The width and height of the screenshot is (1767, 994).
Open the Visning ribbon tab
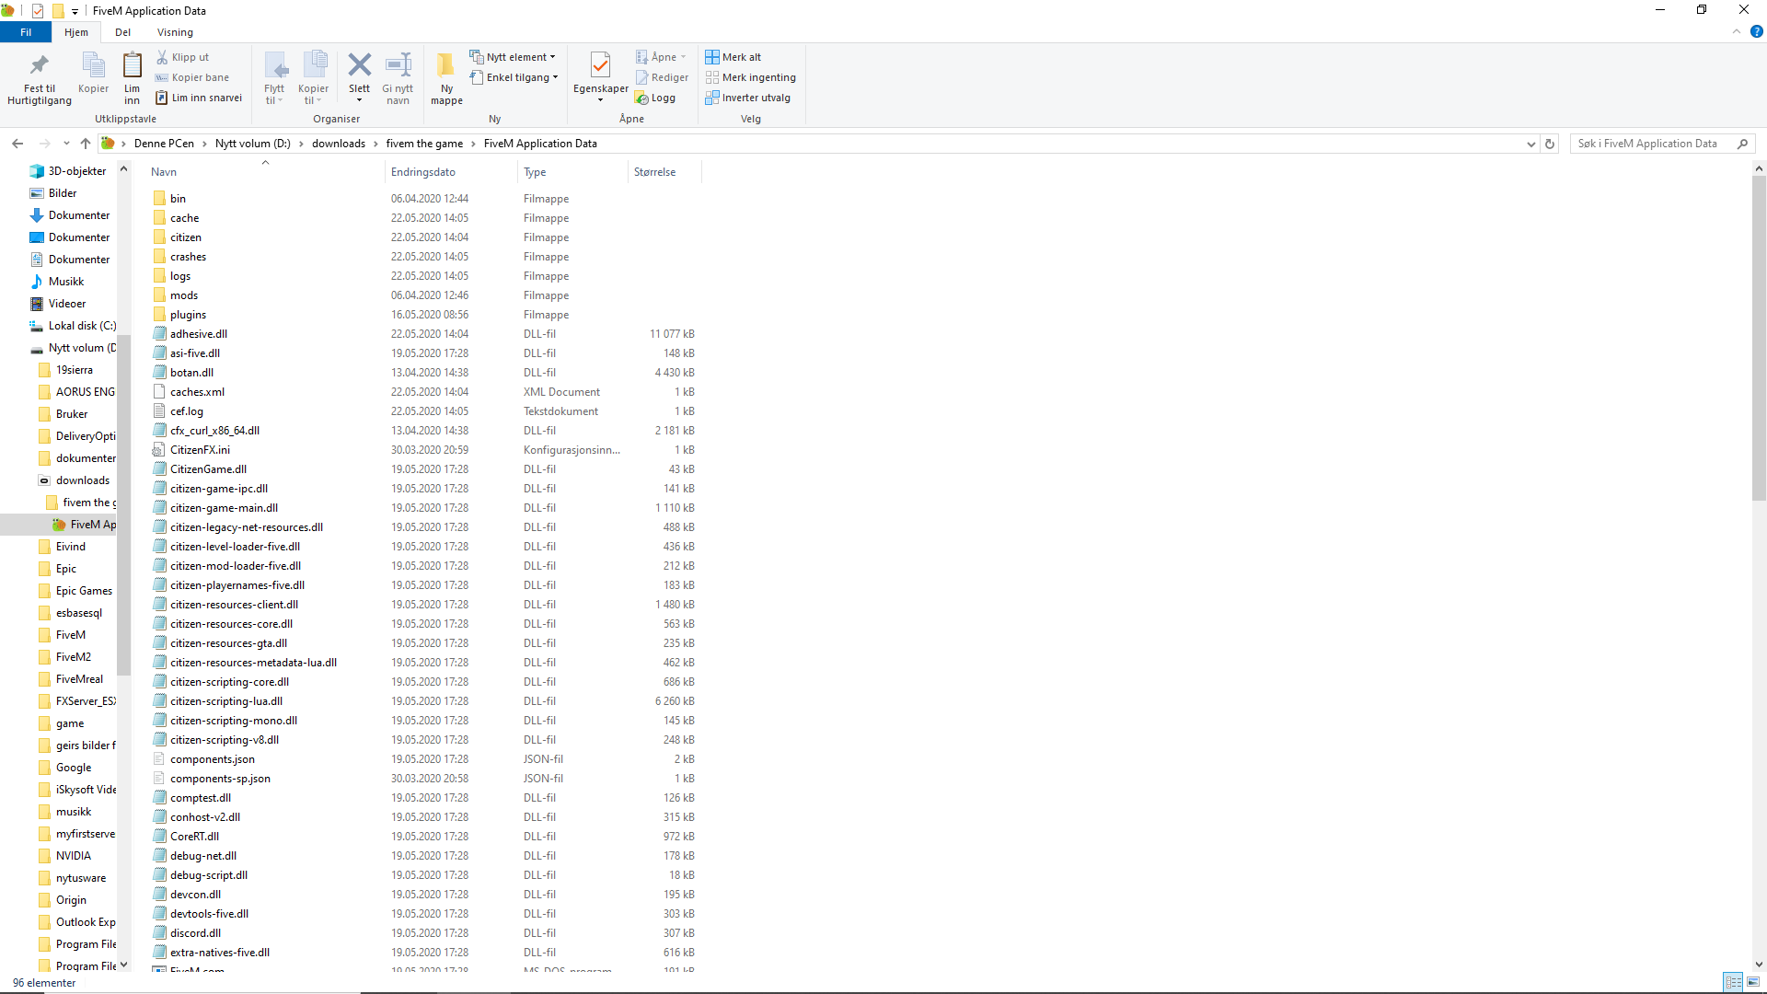[175, 32]
